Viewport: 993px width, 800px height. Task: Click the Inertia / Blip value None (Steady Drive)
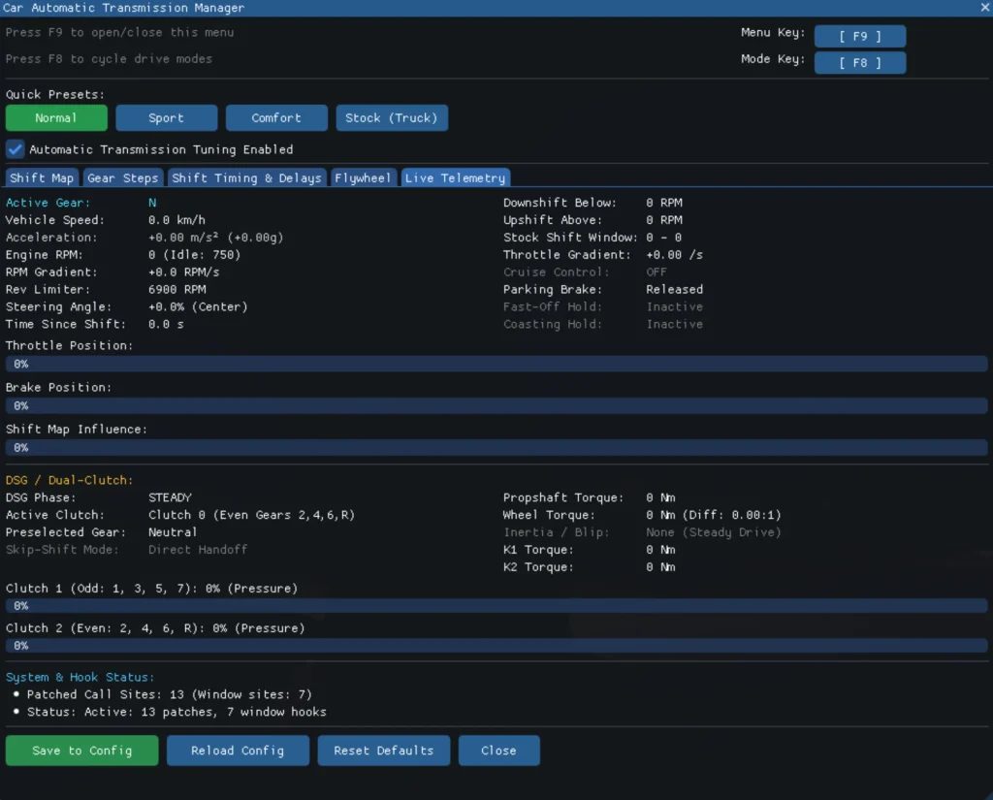tap(713, 532)
